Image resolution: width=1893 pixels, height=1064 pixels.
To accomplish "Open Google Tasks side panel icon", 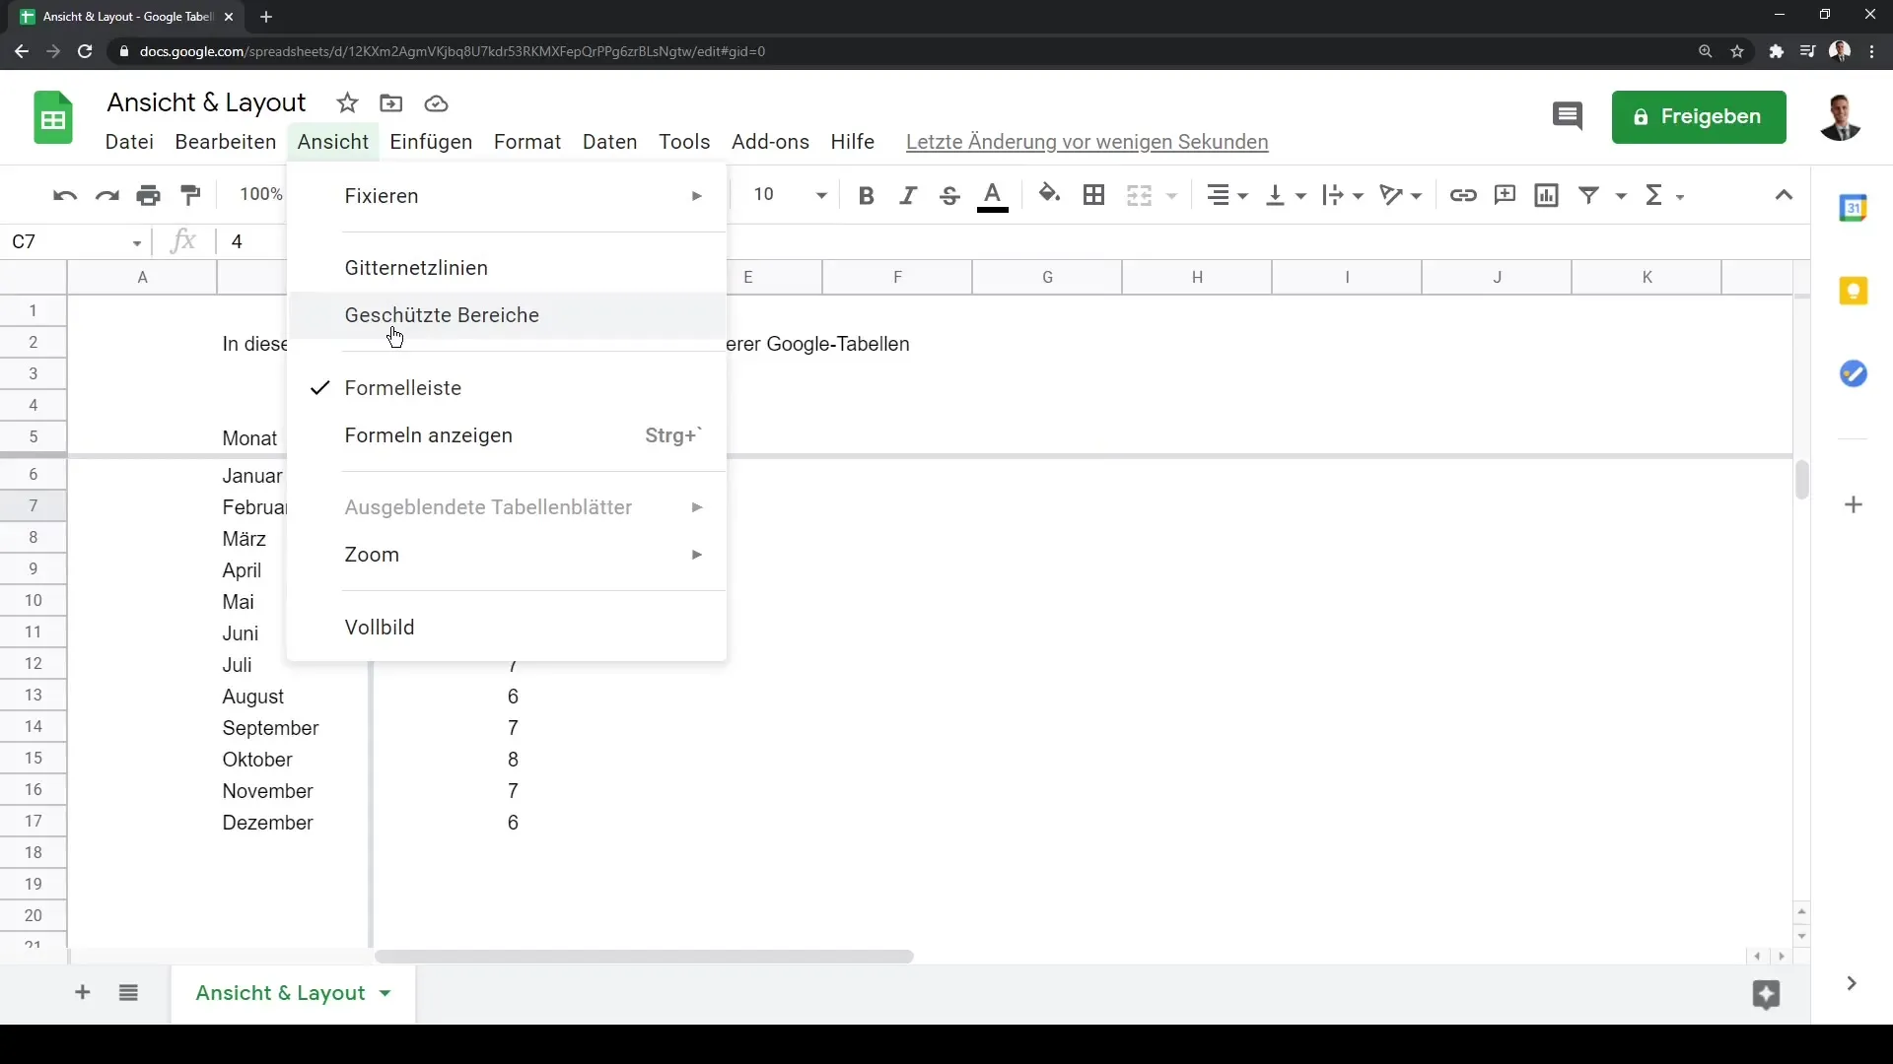I will pyautogui.click(x=1854, y=373).
